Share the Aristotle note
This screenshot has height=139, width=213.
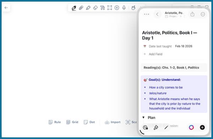coord(192,14)
